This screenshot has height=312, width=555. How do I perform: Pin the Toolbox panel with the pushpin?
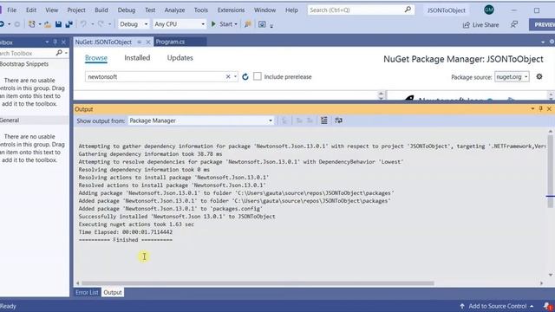tap(55, 42)
